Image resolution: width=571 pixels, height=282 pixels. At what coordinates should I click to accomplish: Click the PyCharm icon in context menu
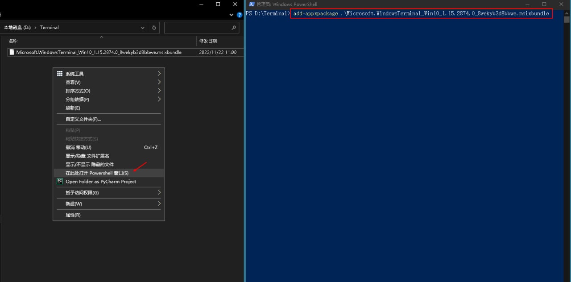click(x=60, y=181)
